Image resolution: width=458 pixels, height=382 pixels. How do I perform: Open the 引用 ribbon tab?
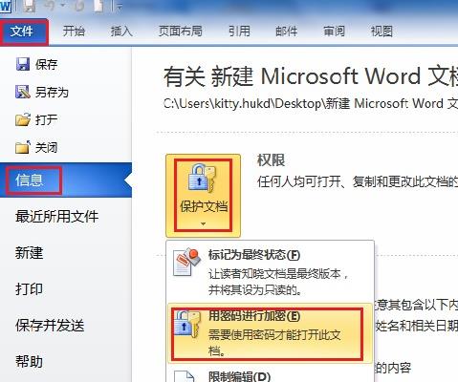pos(239,32)
